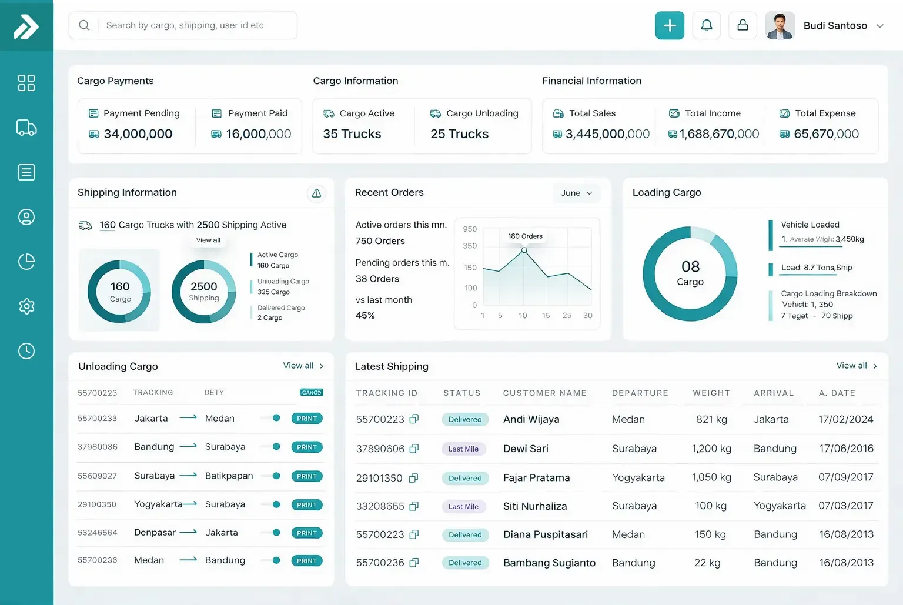Viewport: 903px width, 605px height.
Task: Copy tracking ID 37890606 using copy icon
Action: [414, 449]
